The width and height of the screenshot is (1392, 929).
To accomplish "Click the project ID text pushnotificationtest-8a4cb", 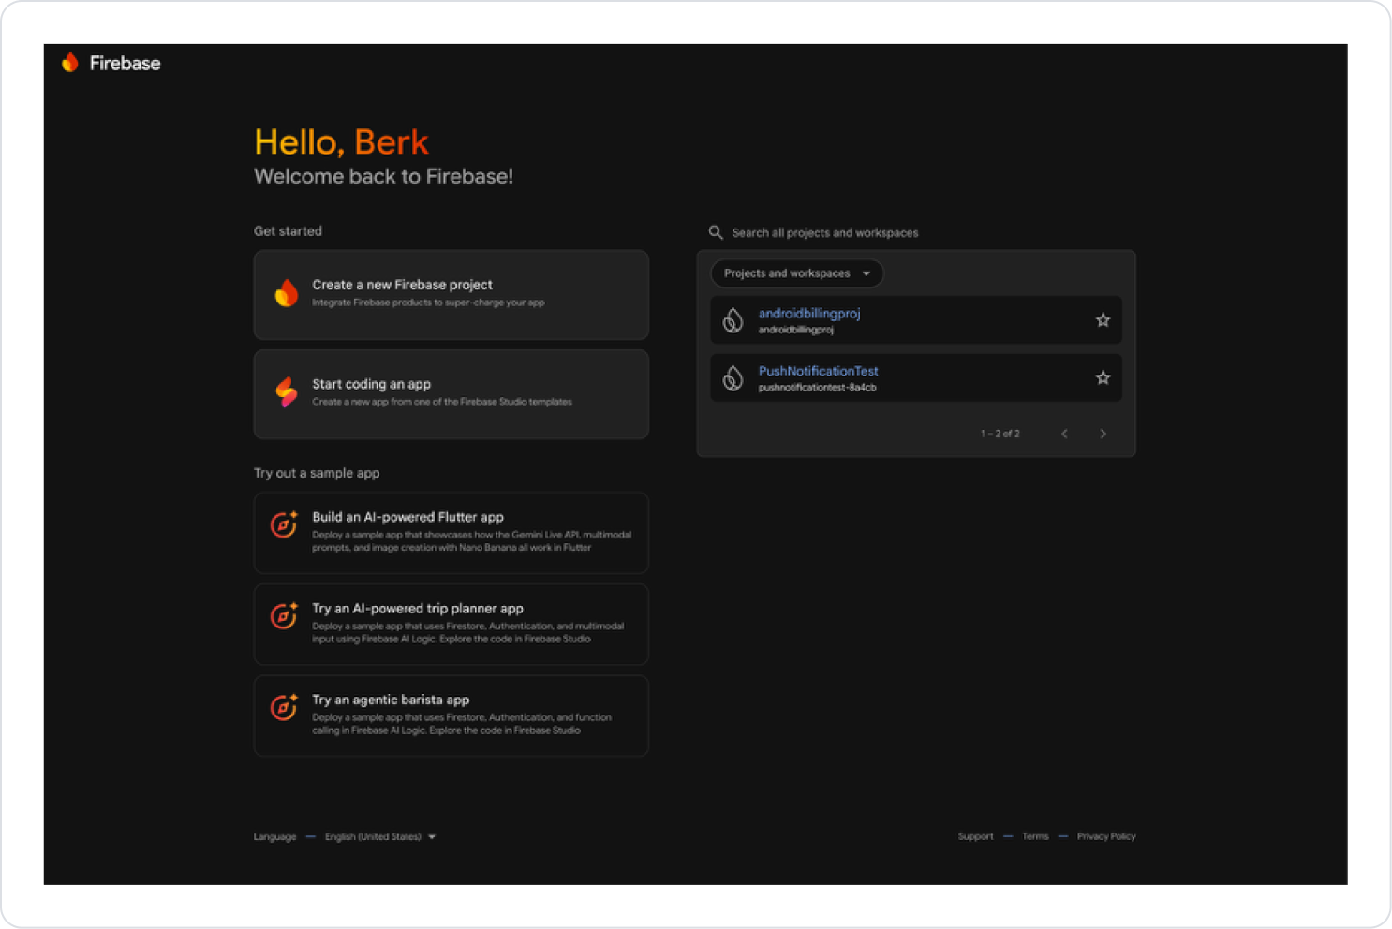I will 817,388.
